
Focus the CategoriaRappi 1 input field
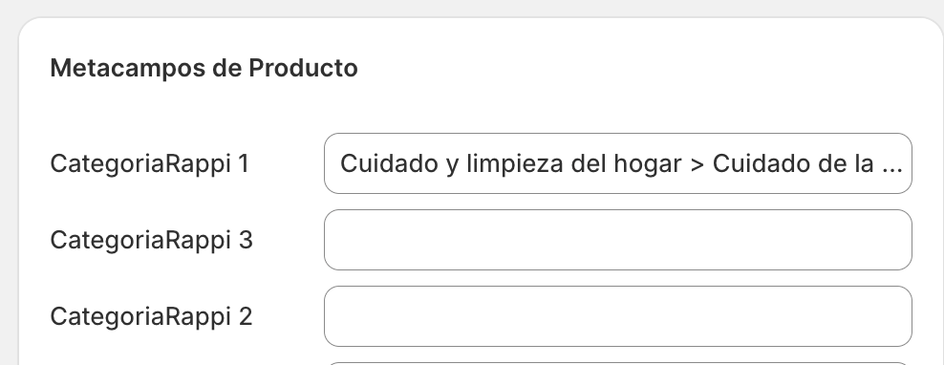click(x=617, y=163)
